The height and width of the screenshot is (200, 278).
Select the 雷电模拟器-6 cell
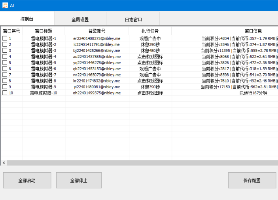pyautogui.click(x=43, y=69)
